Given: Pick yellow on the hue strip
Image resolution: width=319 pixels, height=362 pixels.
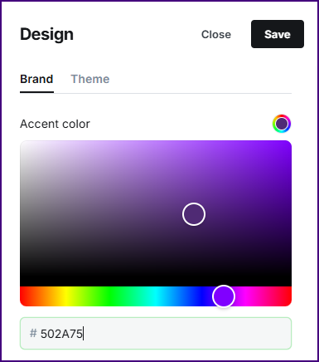Looking at the screenshot, I should (65, 296).
